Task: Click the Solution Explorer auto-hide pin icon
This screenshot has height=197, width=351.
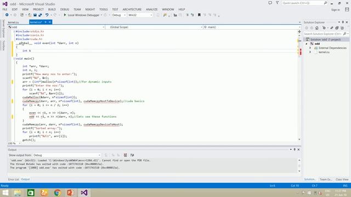Action: (x=343, y=22)
